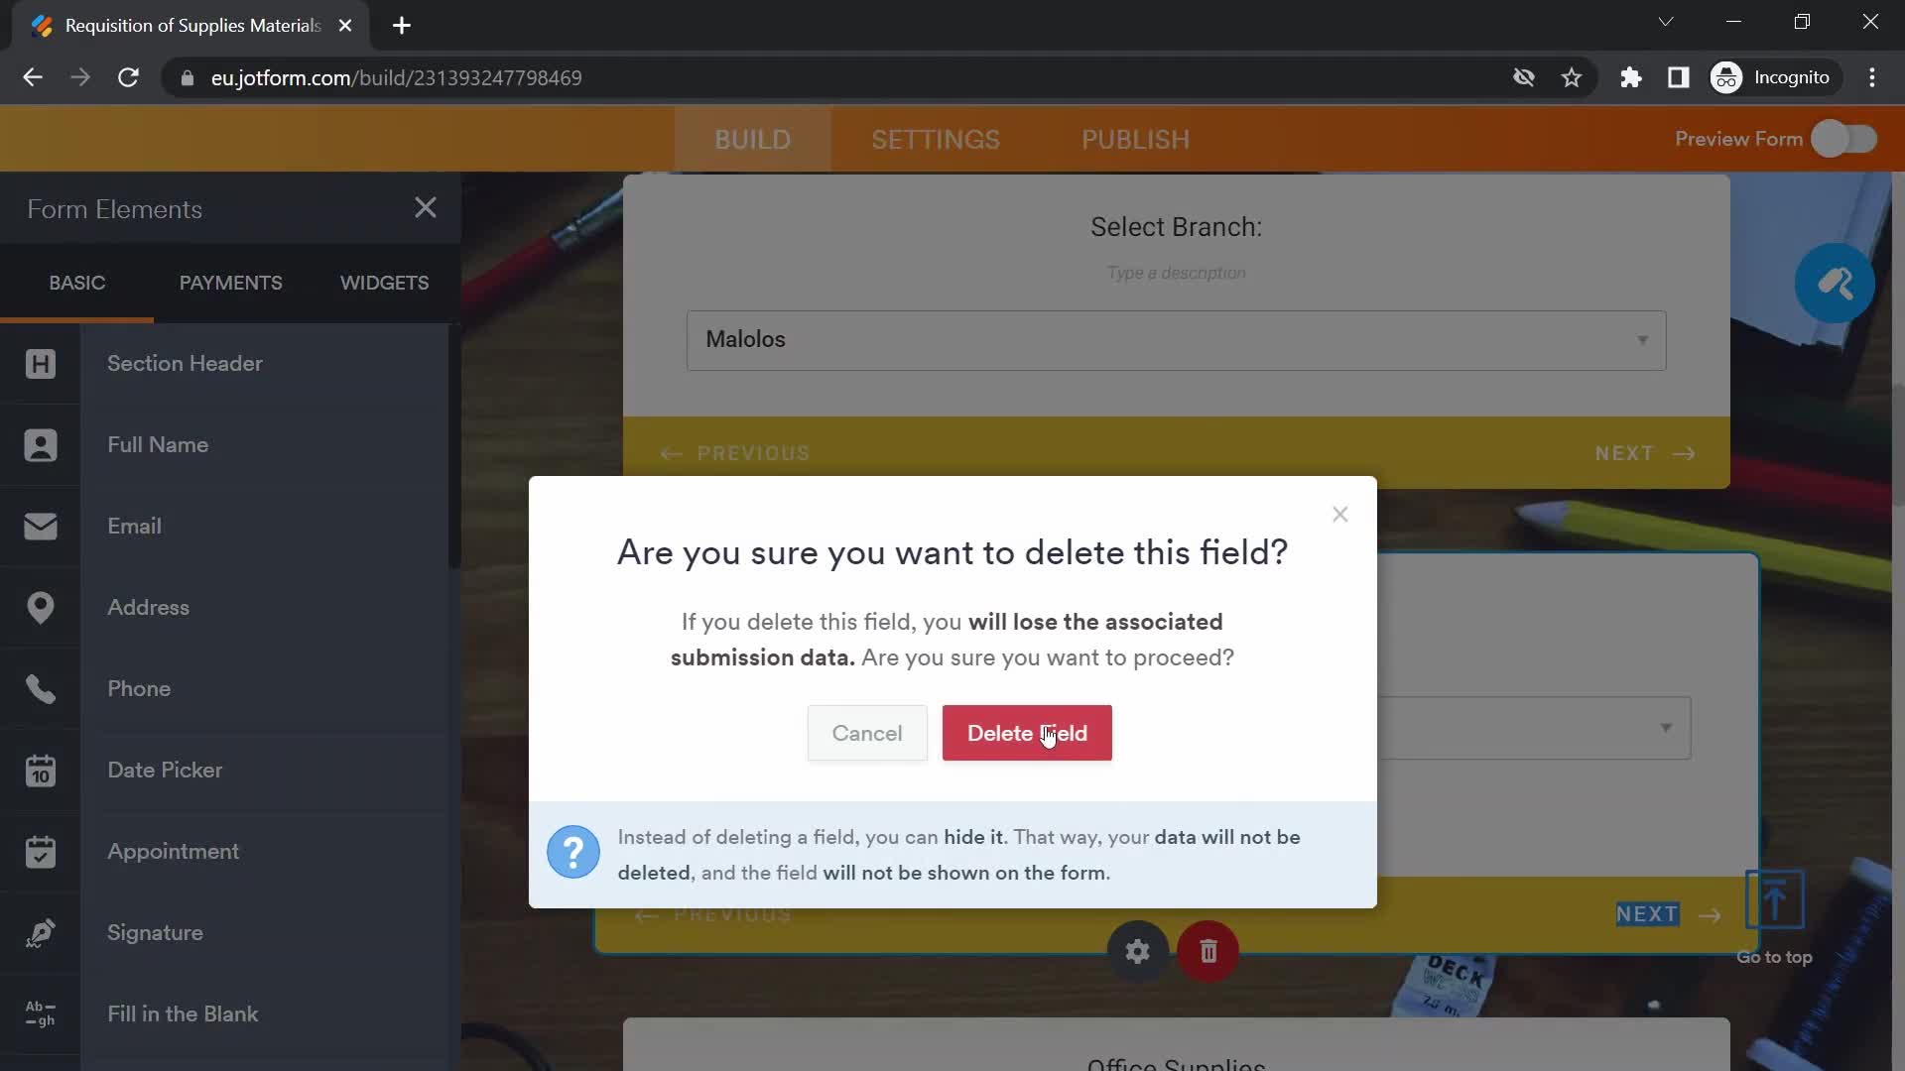The image size is (1905, 1071).
Task: Click the Full Name element icon
Action: pos(40,443)
